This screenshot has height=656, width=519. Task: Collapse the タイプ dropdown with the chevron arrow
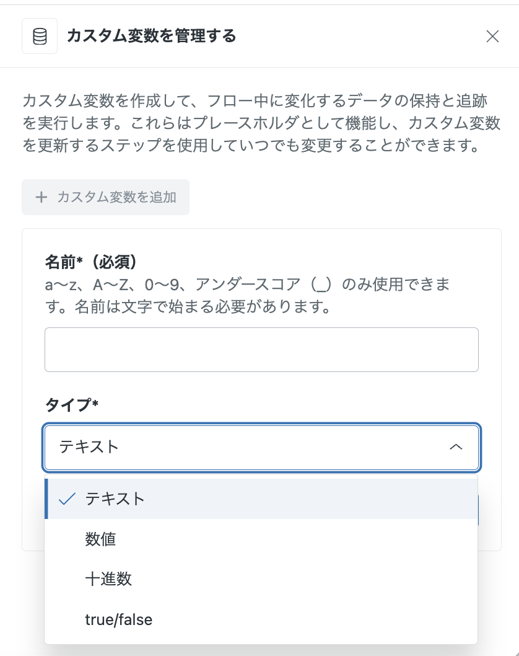point(456,447)
